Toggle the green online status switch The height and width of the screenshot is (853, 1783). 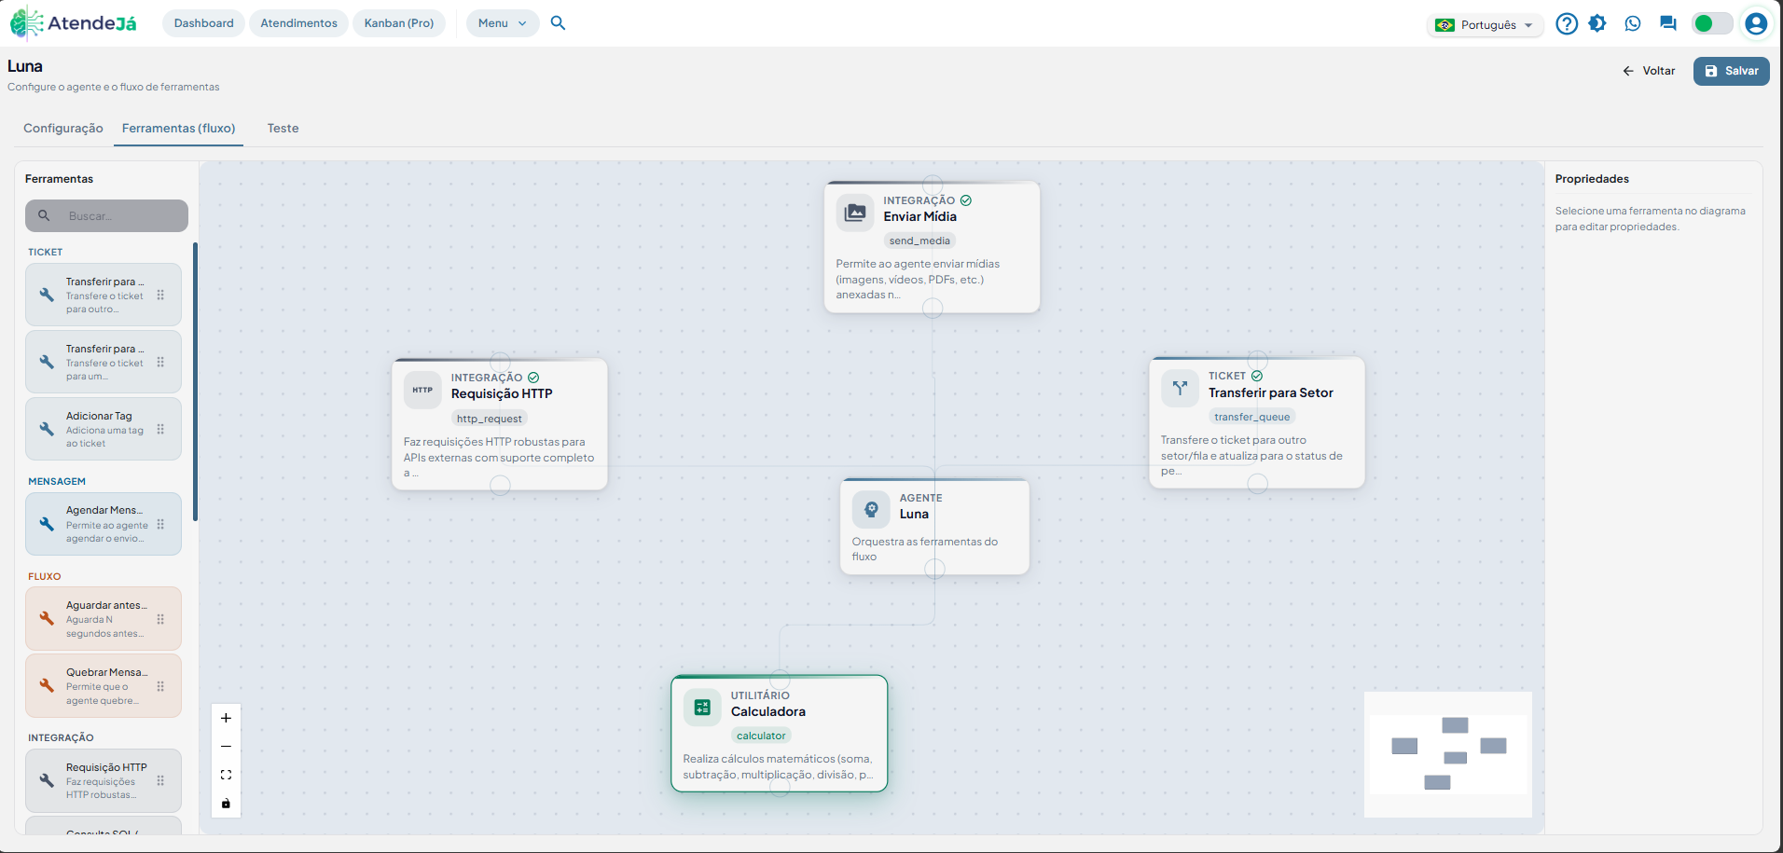(x=1712, y=23)
